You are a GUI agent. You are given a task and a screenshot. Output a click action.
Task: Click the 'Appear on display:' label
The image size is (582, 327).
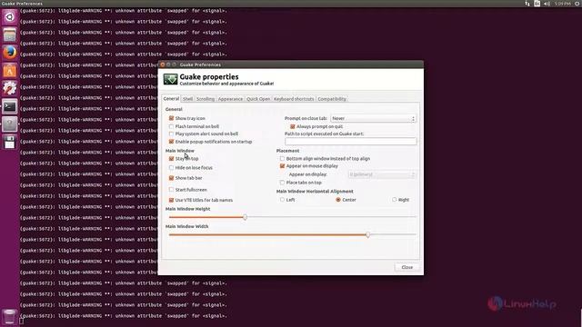tap(308, 174)
